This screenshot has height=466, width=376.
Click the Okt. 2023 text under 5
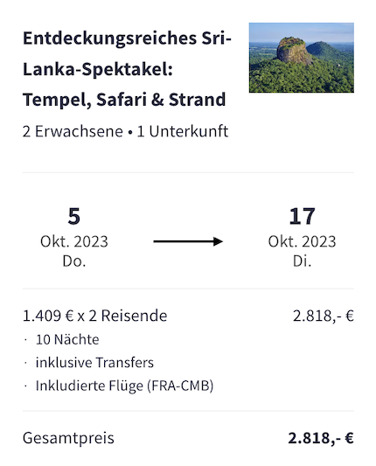click(74, 241)
